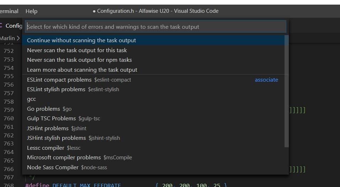Screen dimensions: 340x187
Task: Choose Node Sass Compiler matcher
Action: [67, 167]
